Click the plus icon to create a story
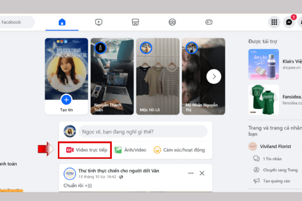 coord(66,100)
